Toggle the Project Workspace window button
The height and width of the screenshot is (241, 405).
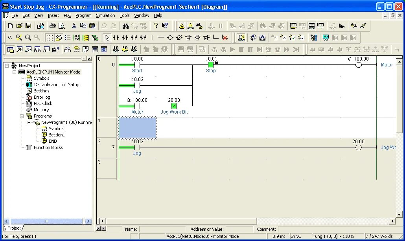10,49
